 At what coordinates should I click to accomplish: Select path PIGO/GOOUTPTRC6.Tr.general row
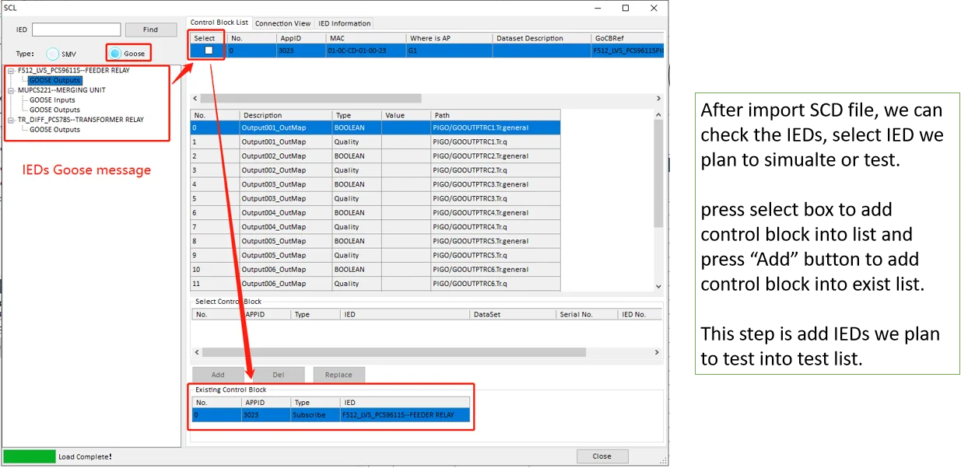point(375,270)
